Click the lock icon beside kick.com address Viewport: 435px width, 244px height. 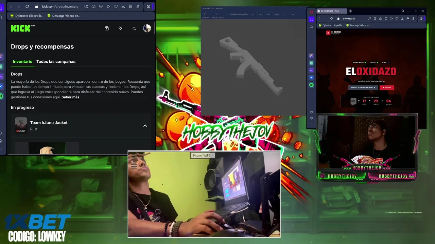(x=37, y=6)
